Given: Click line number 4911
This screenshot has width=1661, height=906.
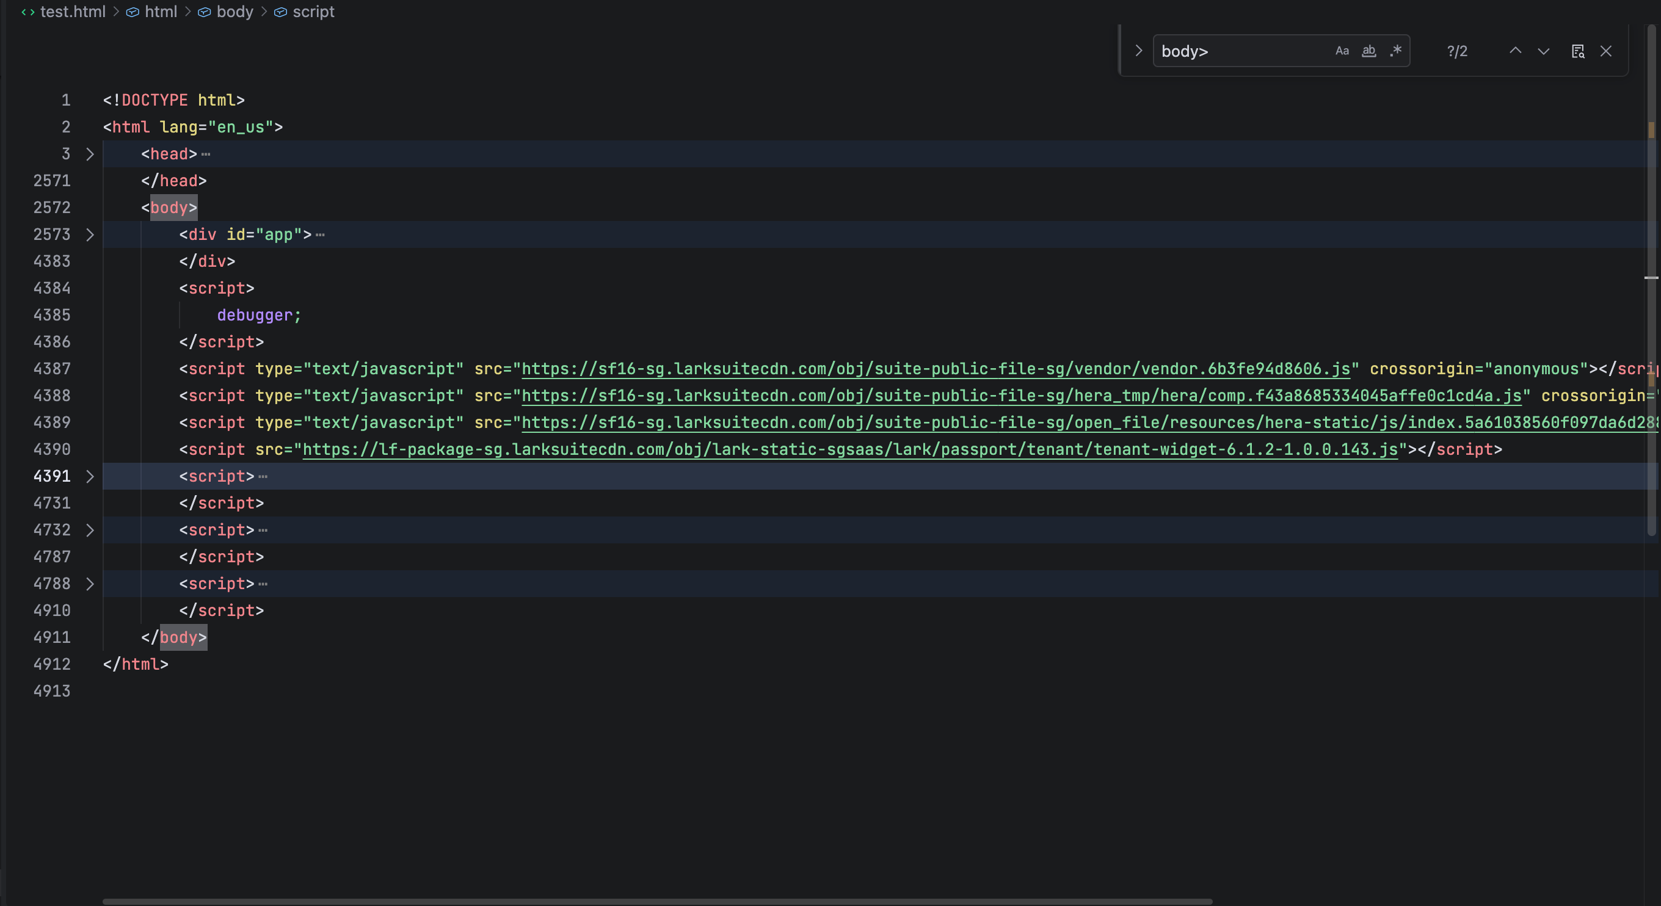Looking at the screenshot, I should 51,637.
